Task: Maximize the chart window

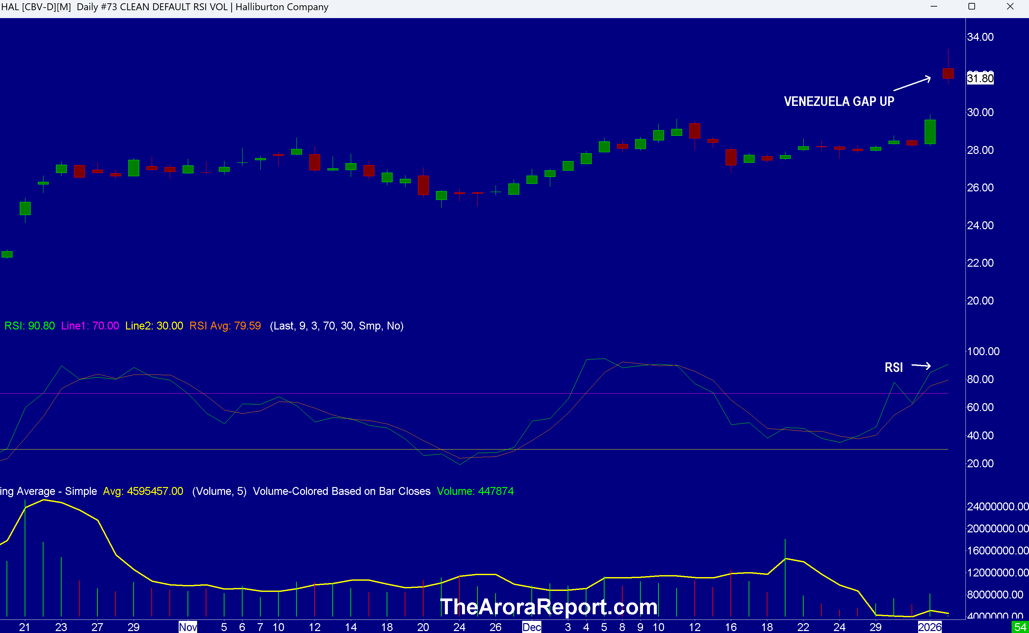Action: click(x=972, y=7)
